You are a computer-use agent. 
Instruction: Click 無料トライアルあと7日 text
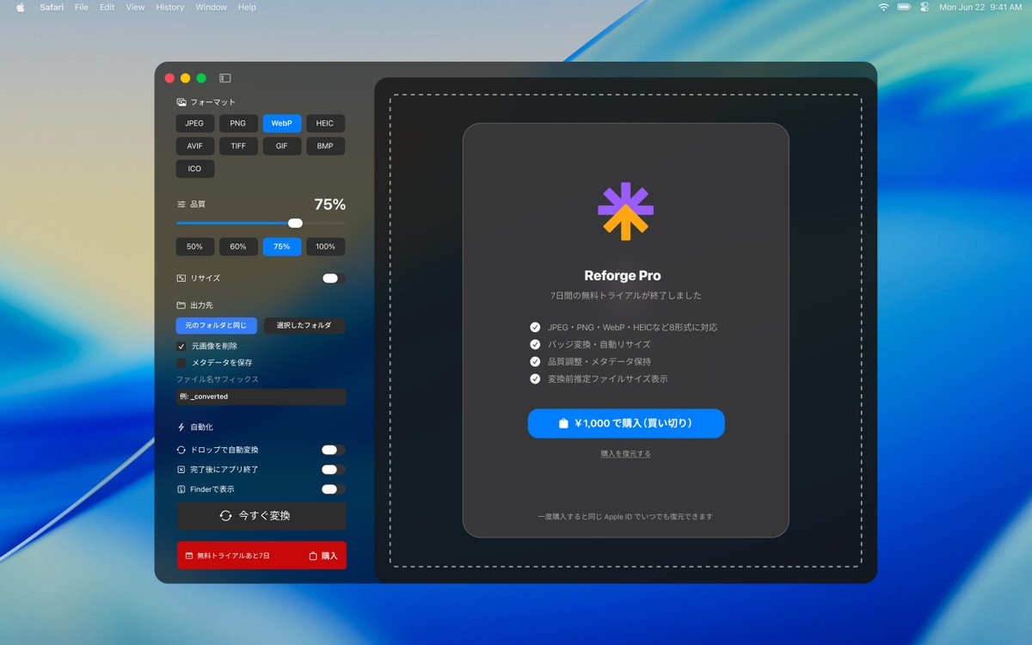(233, 556)
